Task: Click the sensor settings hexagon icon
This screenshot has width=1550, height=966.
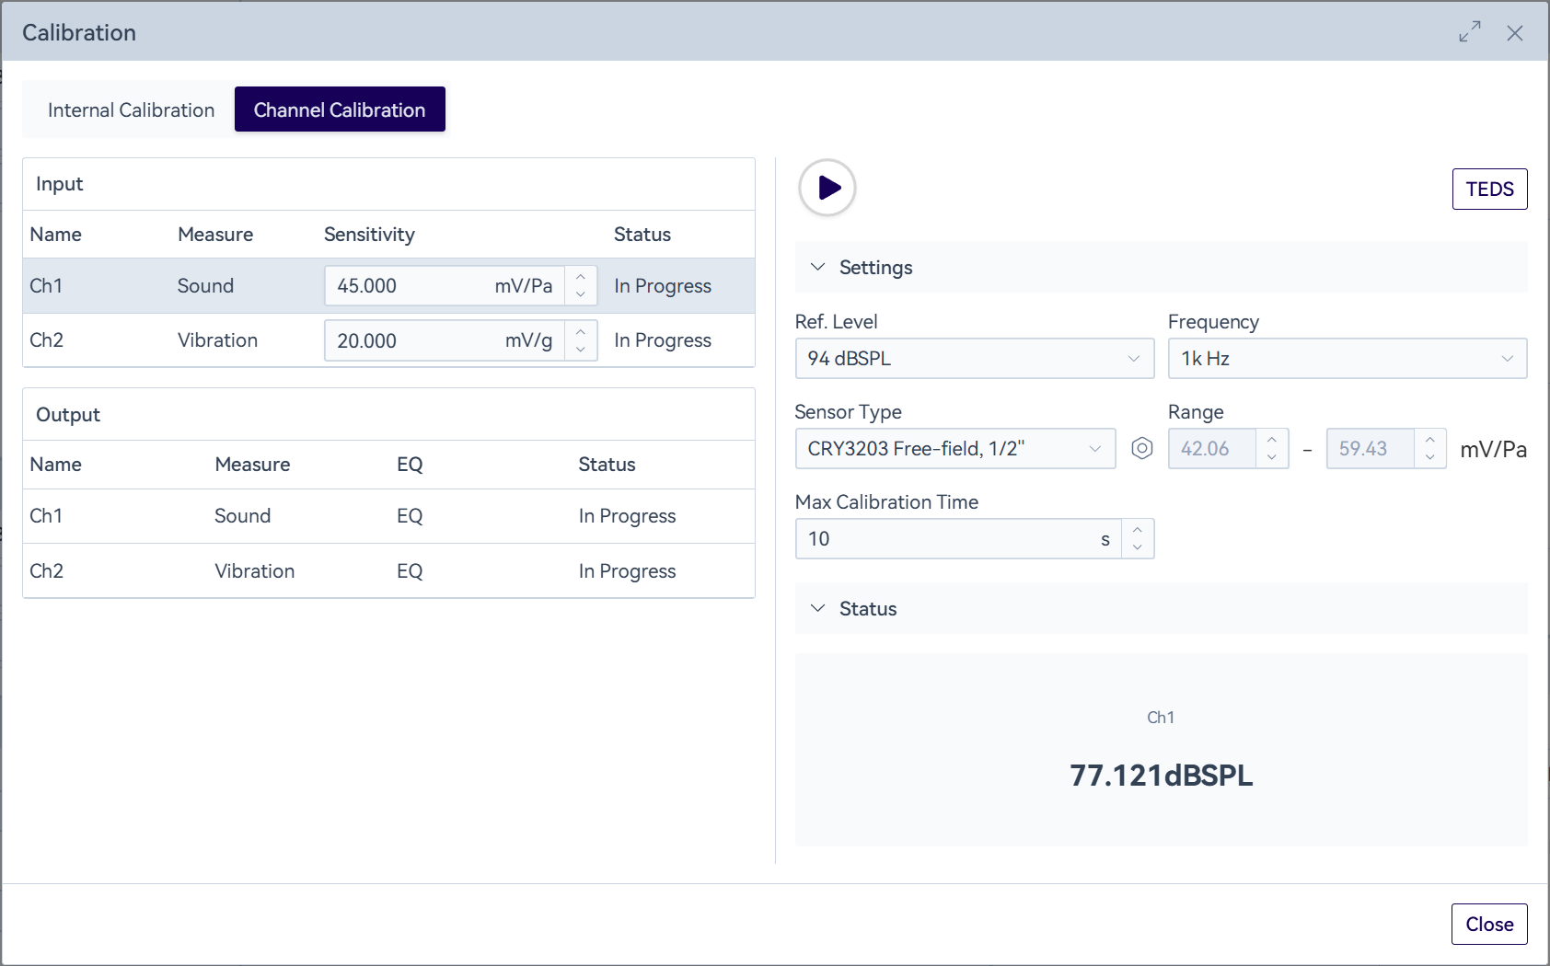Action: click(x=1141, y=449)
